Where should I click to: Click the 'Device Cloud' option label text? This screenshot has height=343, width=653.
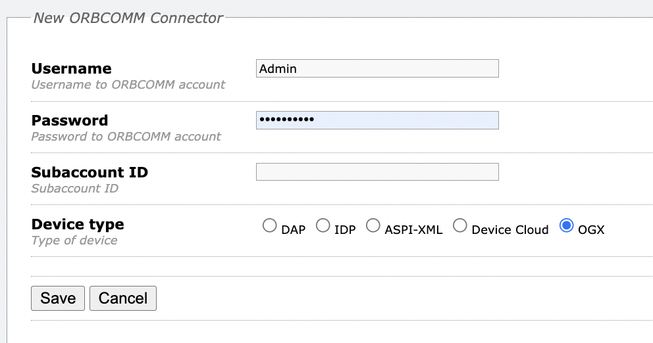510,230
